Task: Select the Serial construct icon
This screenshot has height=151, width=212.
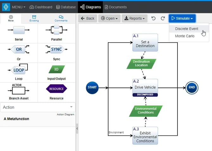Action: (x=19, y=30)
